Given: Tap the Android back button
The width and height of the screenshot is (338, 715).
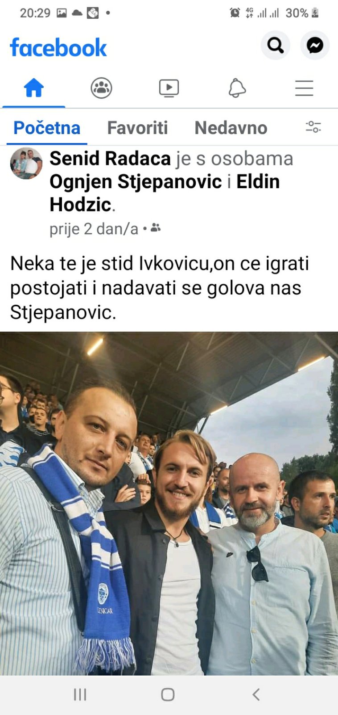Looking at the screenshot, I should coord(256,694).
